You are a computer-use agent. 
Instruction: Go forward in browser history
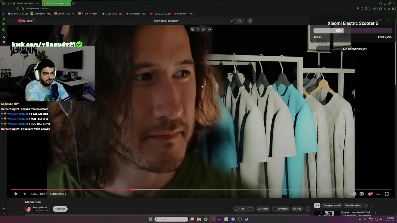point(13,9)
